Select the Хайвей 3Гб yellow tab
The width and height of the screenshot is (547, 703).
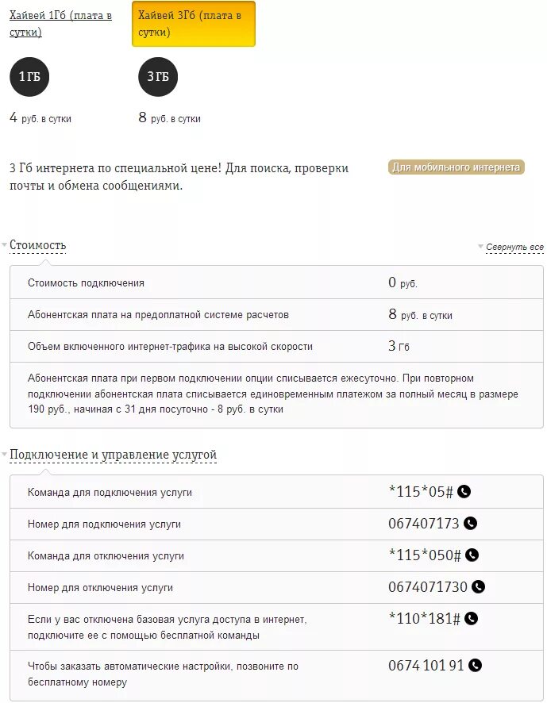(194, 24)
